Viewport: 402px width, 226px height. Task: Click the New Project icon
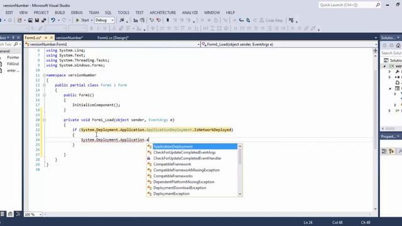click(x=19, y=20)
